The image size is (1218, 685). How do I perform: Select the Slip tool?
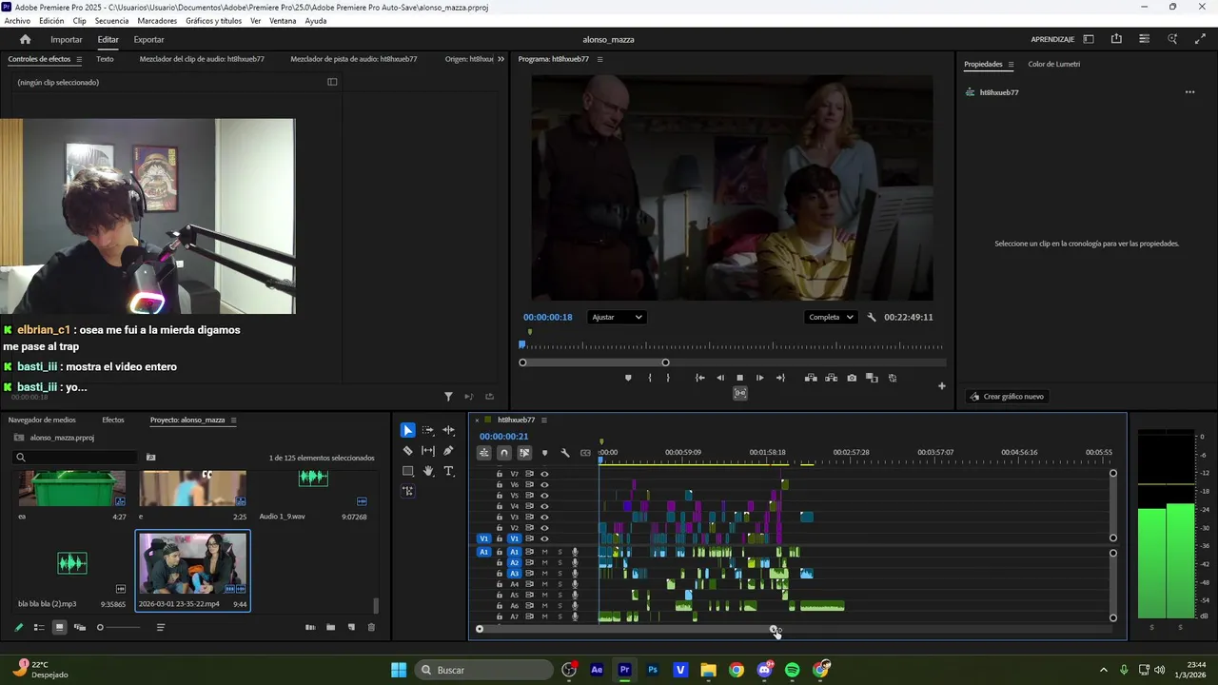428,451
